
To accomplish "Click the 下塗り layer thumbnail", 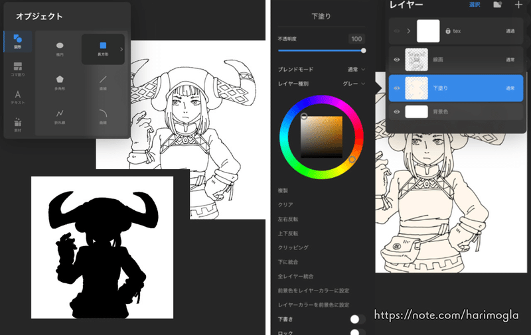I will click(417, 88).
